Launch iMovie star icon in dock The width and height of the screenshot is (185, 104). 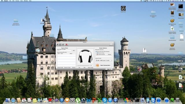coord(56,100)
